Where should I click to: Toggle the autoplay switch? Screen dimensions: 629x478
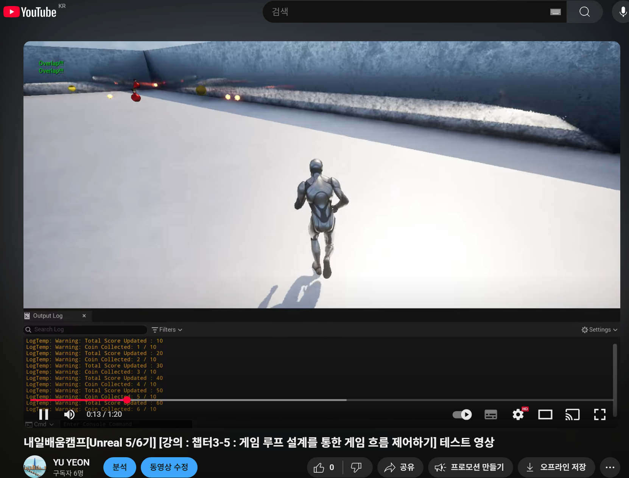click(x=462, y=414)
